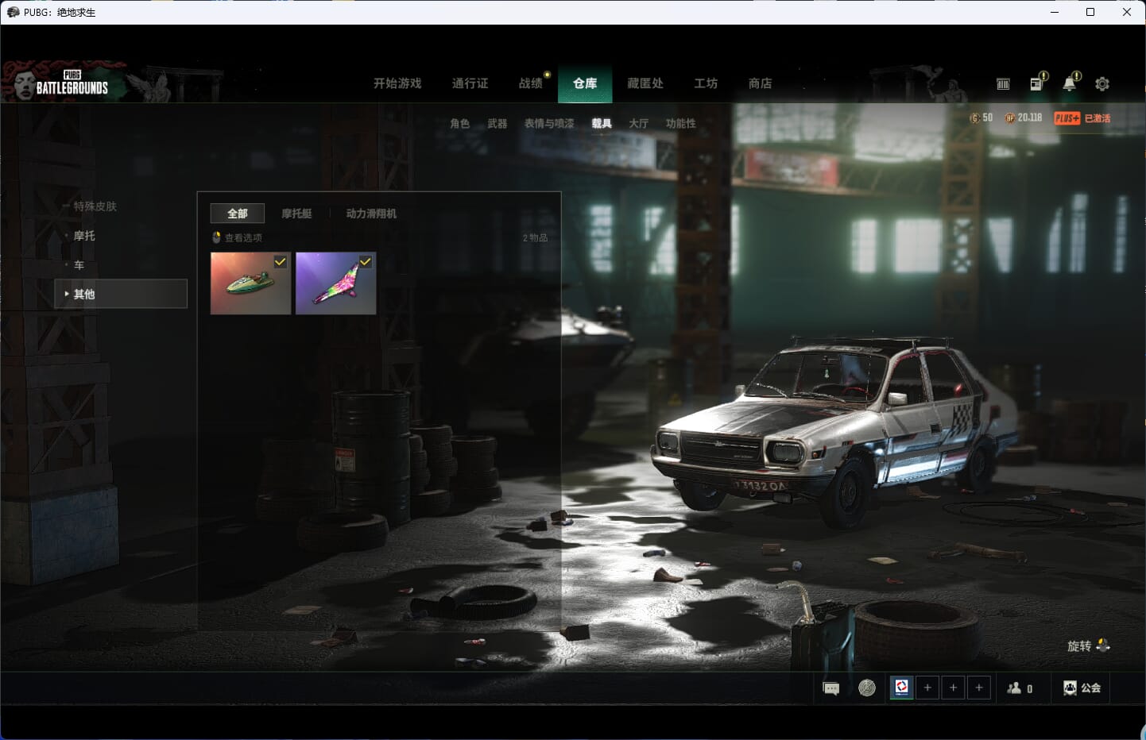The height and width of the screenshot is (740, 1146).
Task: Click the G-Coin currency icon
Action: (x=975, y=118)
